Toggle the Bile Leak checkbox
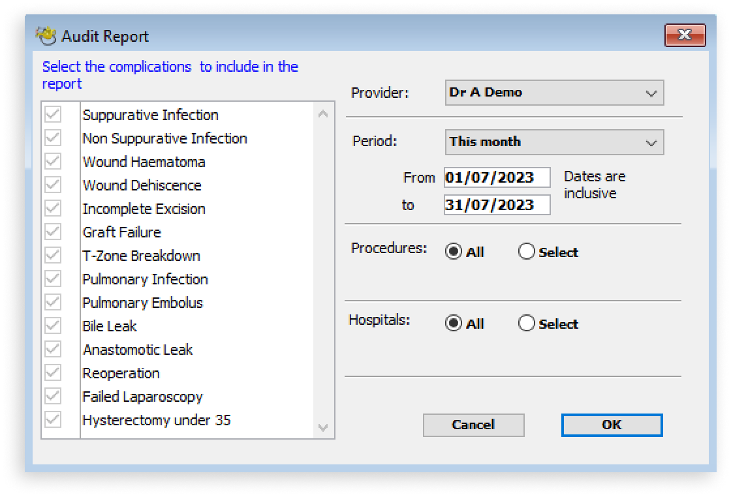 [53, 326]
